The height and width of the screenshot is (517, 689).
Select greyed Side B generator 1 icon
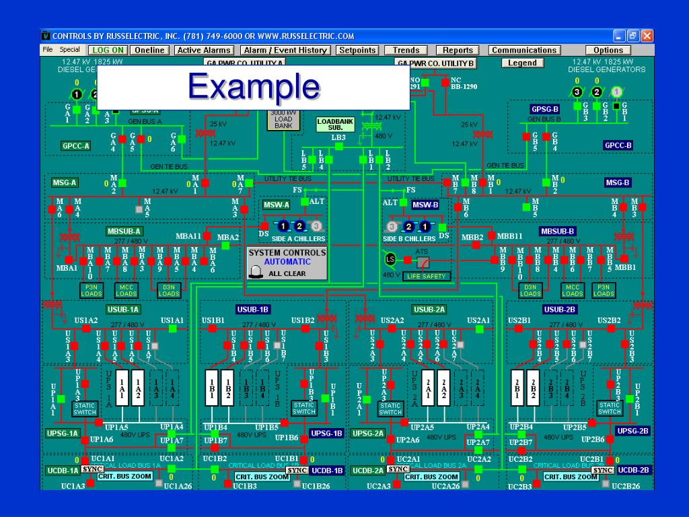pos(616,92)
